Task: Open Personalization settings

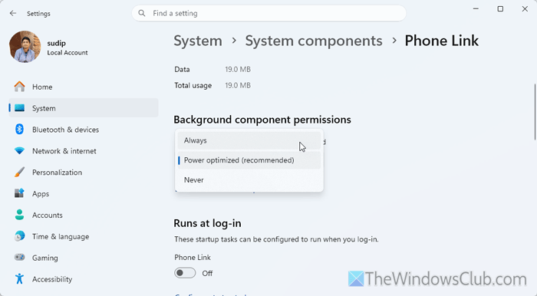Action: [84, 173]
